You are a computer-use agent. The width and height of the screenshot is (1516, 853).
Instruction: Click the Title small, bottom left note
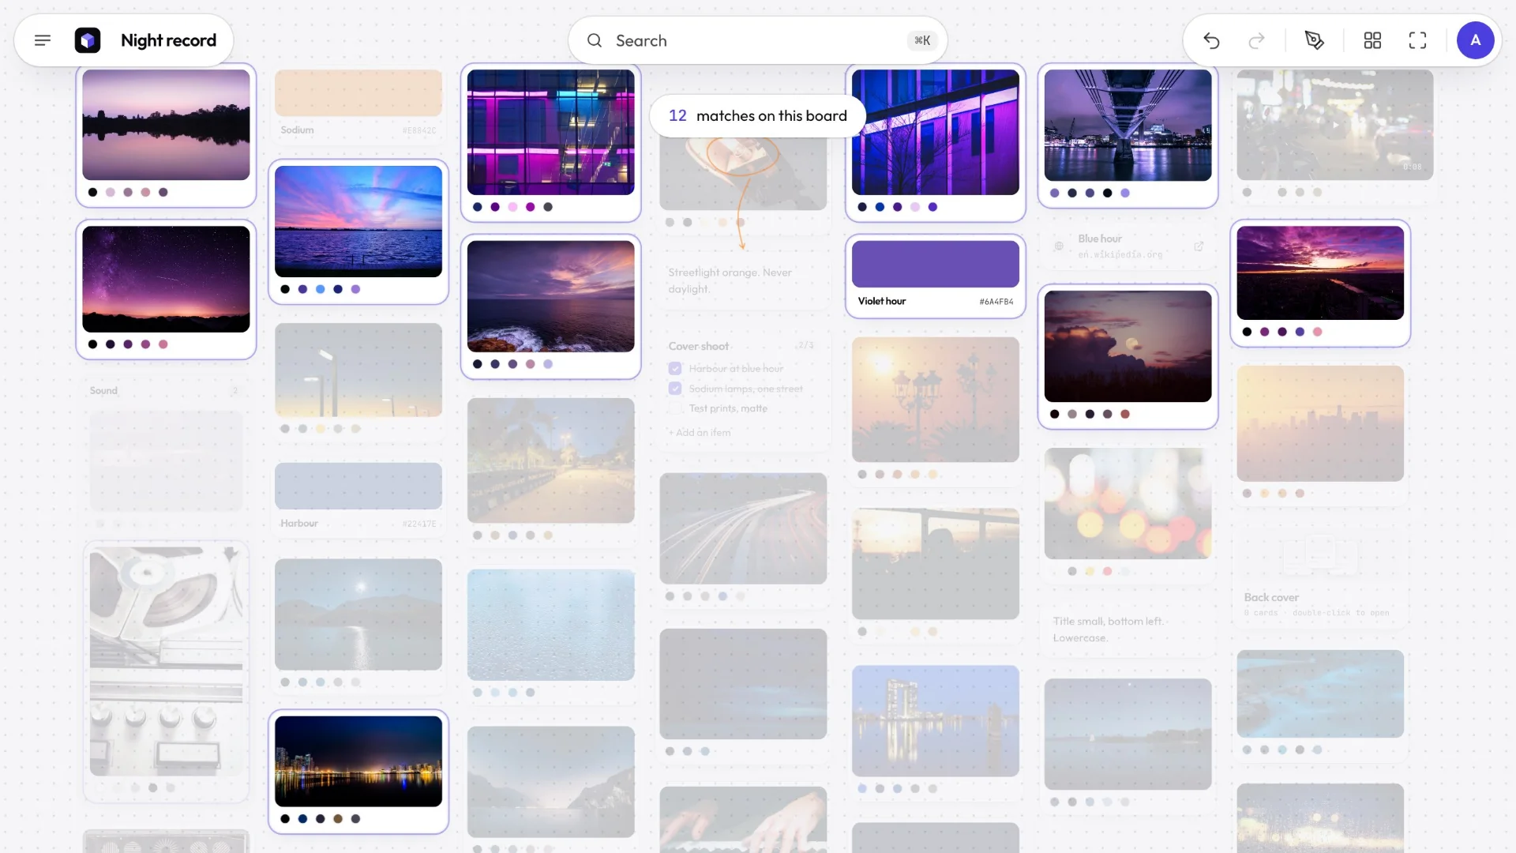1108,629
